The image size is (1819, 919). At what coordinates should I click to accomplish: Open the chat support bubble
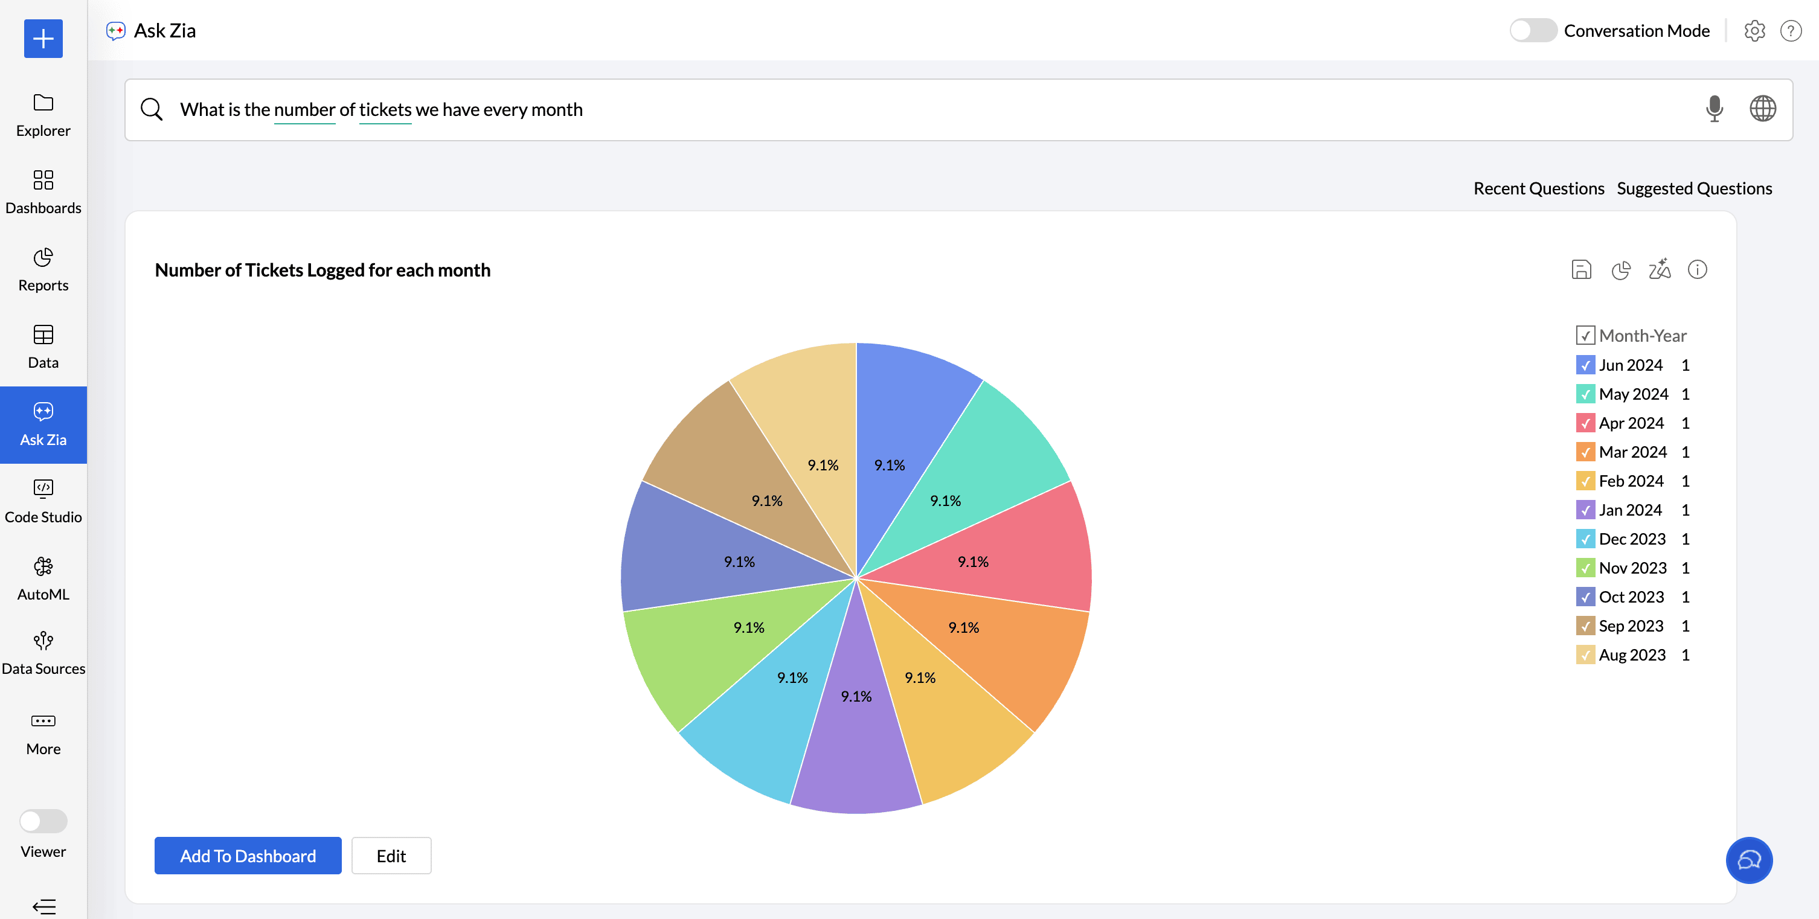click(x=1748, y=860)
